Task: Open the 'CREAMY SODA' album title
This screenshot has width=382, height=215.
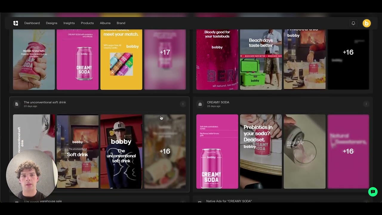Action: click(218, 102)
